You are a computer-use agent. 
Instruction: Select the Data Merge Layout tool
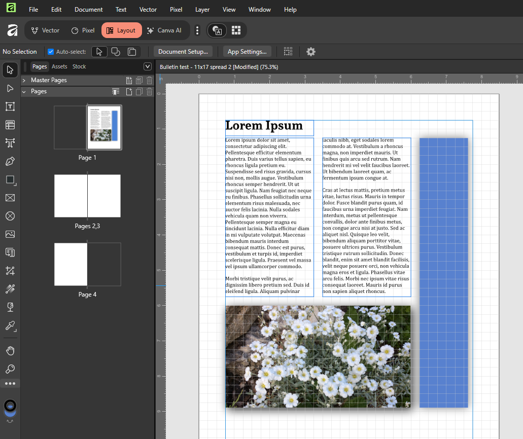pos(10,252)
